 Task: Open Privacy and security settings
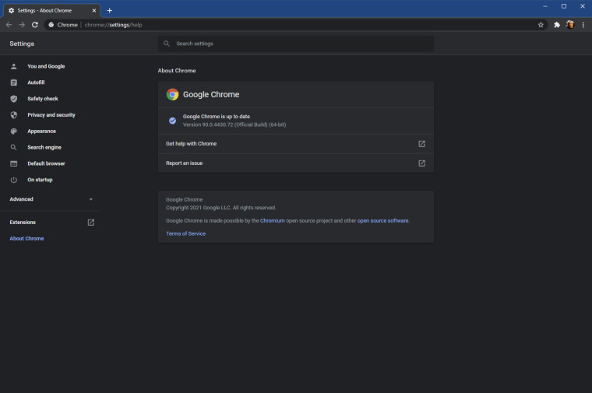point(51,115)
